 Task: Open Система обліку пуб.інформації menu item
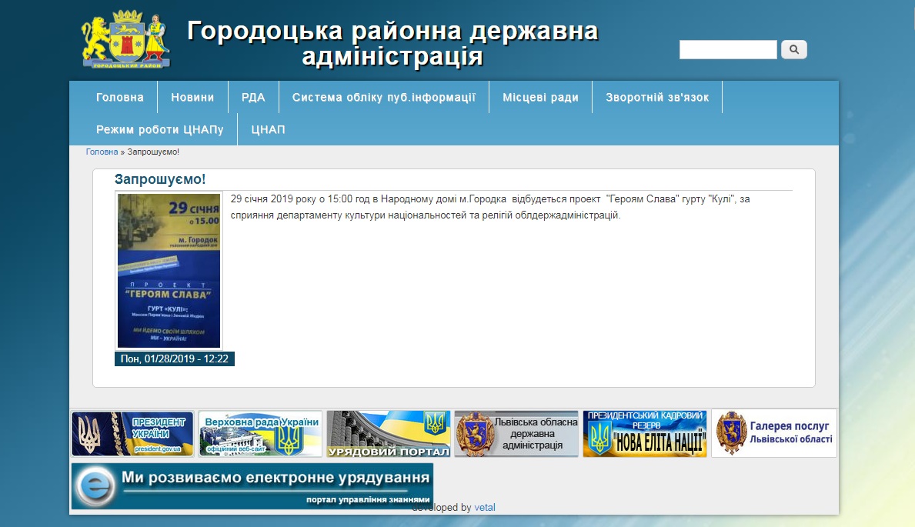pos(383,98)
